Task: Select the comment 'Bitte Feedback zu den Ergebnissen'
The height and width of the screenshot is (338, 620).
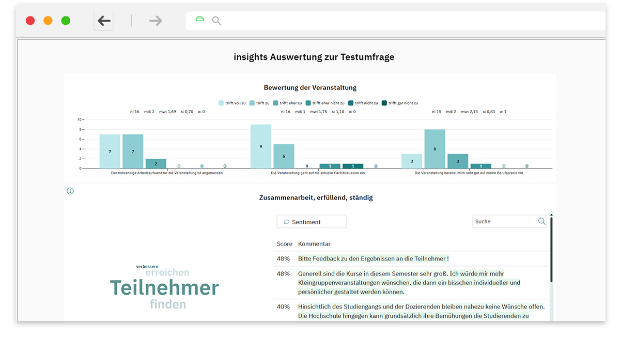Action: [x=373, y=258]
